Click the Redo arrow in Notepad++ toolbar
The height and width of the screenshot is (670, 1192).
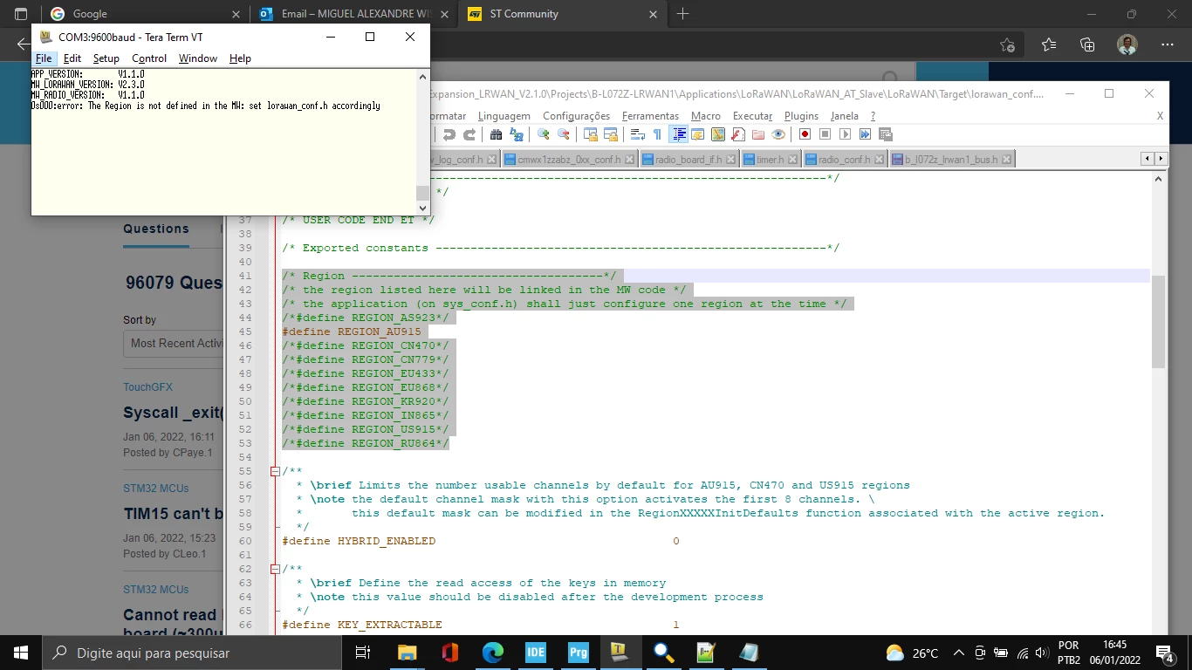click(x=469, y=134)
